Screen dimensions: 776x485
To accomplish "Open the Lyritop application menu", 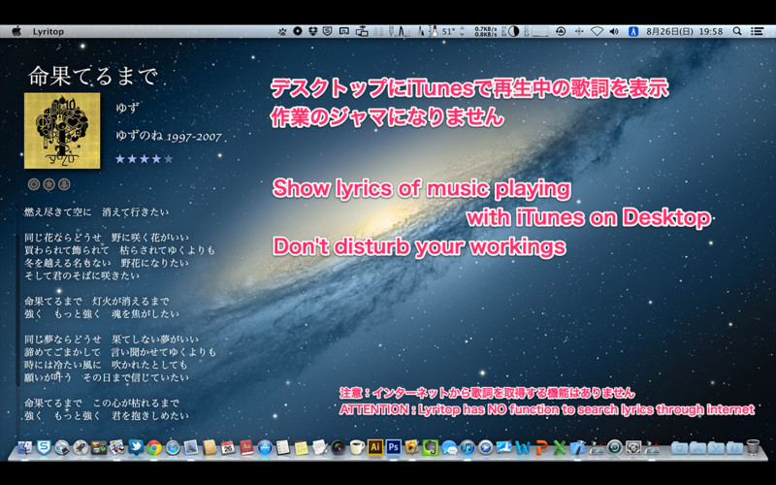I will [x=48, y=31].
